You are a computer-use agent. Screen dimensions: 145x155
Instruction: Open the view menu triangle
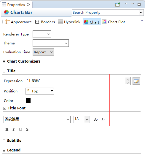[126, 4]
